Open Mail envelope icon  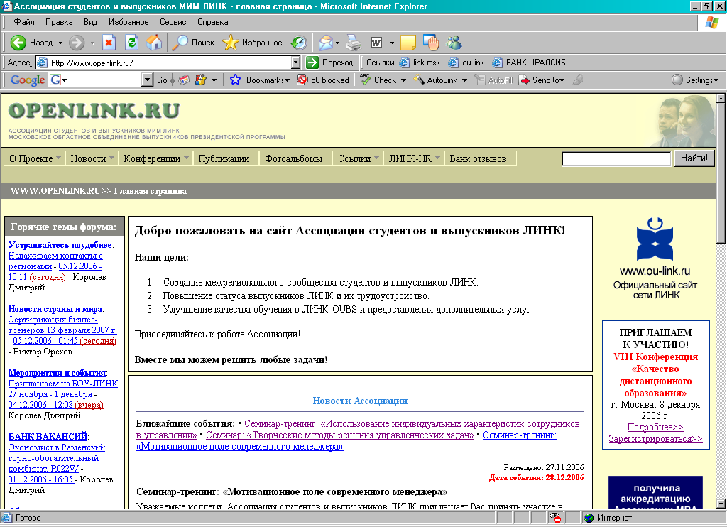click(x=326, y=43)
